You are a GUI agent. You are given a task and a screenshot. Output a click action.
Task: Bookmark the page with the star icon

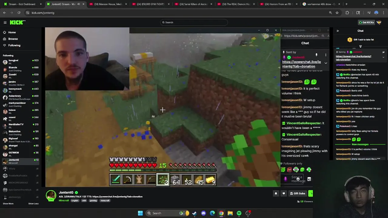[x=337, y=13]
